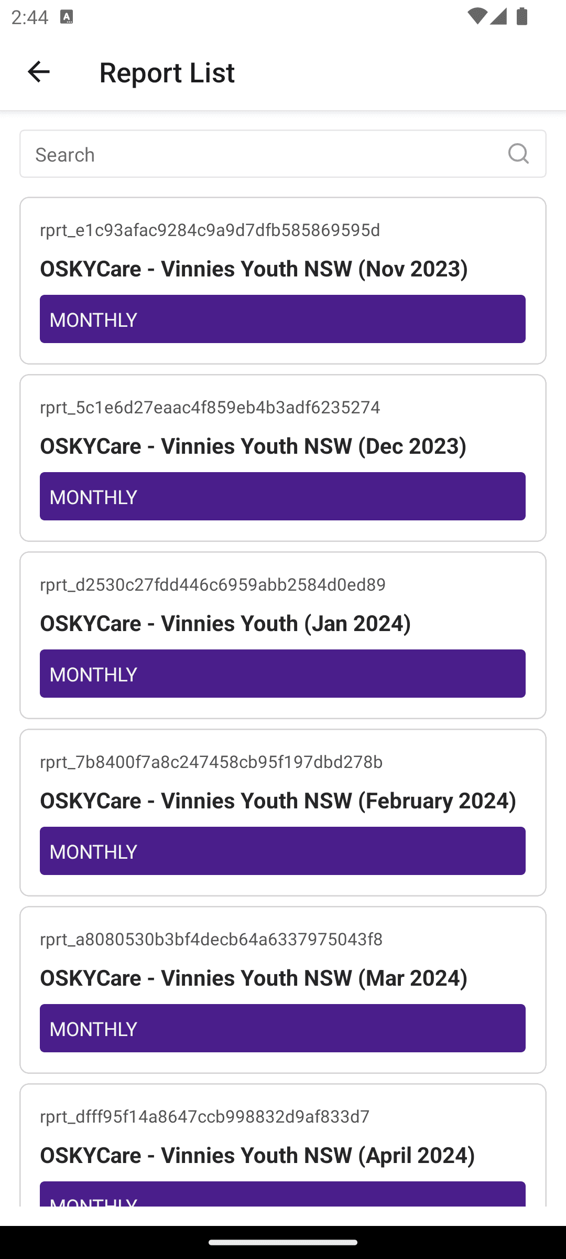Image resolution: width=566 pixels, height=1259 pixels.
Task: Tap the battery indicator icon
Action: (x=521, y=16)
